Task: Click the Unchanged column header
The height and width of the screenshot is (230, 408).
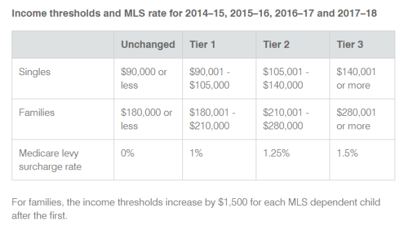Action: click(148, 45)
